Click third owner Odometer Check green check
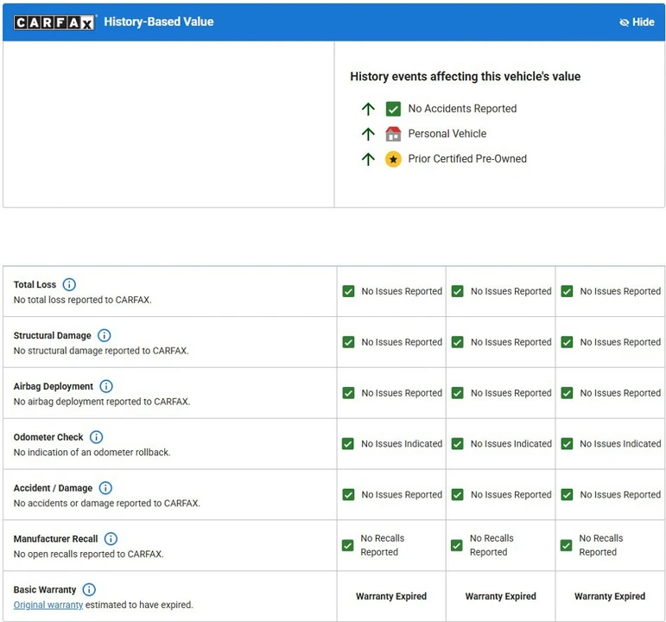This screenshot has height=622, width=666. tap(567, 444)
